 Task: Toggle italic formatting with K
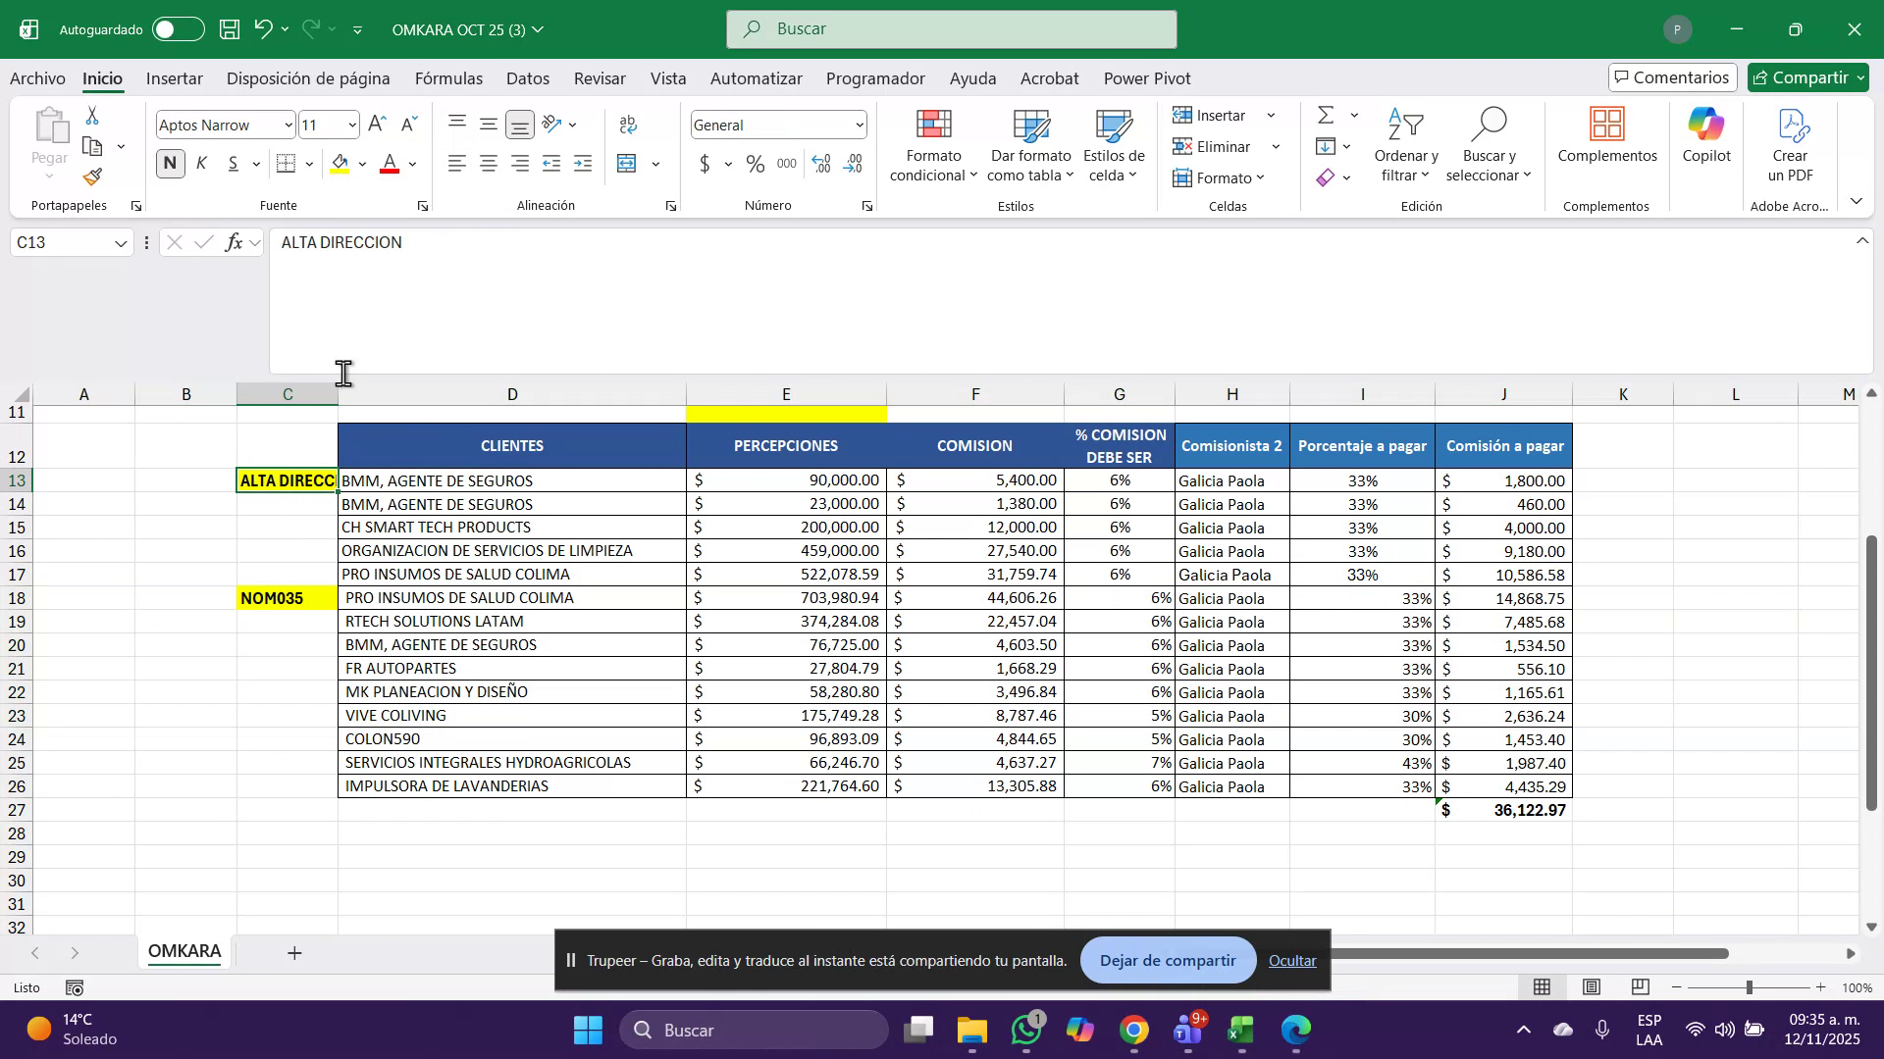point(201,163)
